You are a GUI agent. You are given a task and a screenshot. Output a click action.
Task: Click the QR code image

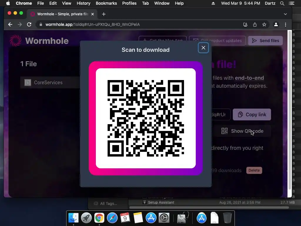146,118
